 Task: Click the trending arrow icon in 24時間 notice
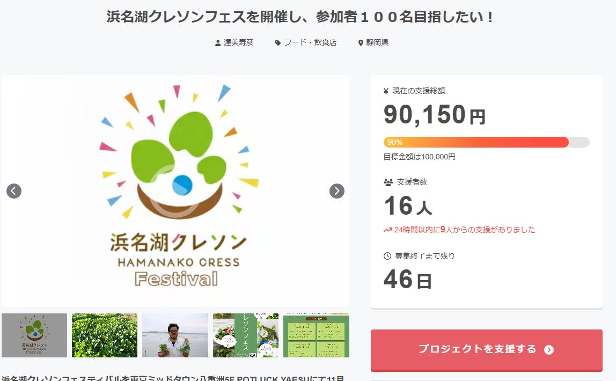388,230
